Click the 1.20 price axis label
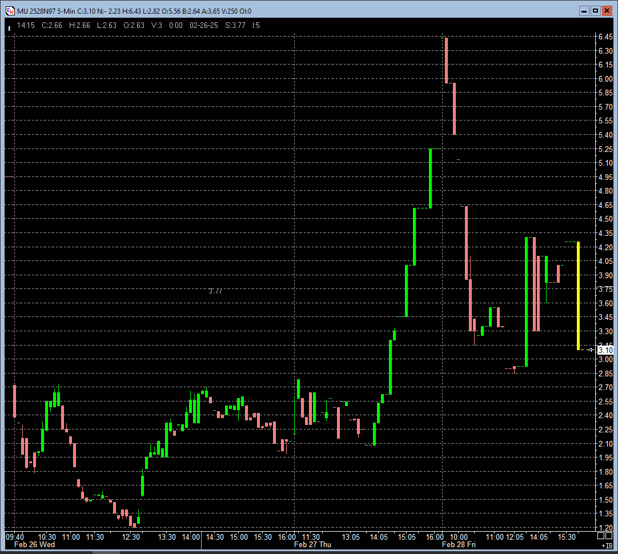Viewport: 618px width, 554px height. pyautogui.click(x=605, y=528)
